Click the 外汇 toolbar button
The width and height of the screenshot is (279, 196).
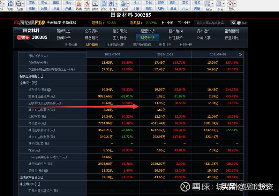pos(185,8)
